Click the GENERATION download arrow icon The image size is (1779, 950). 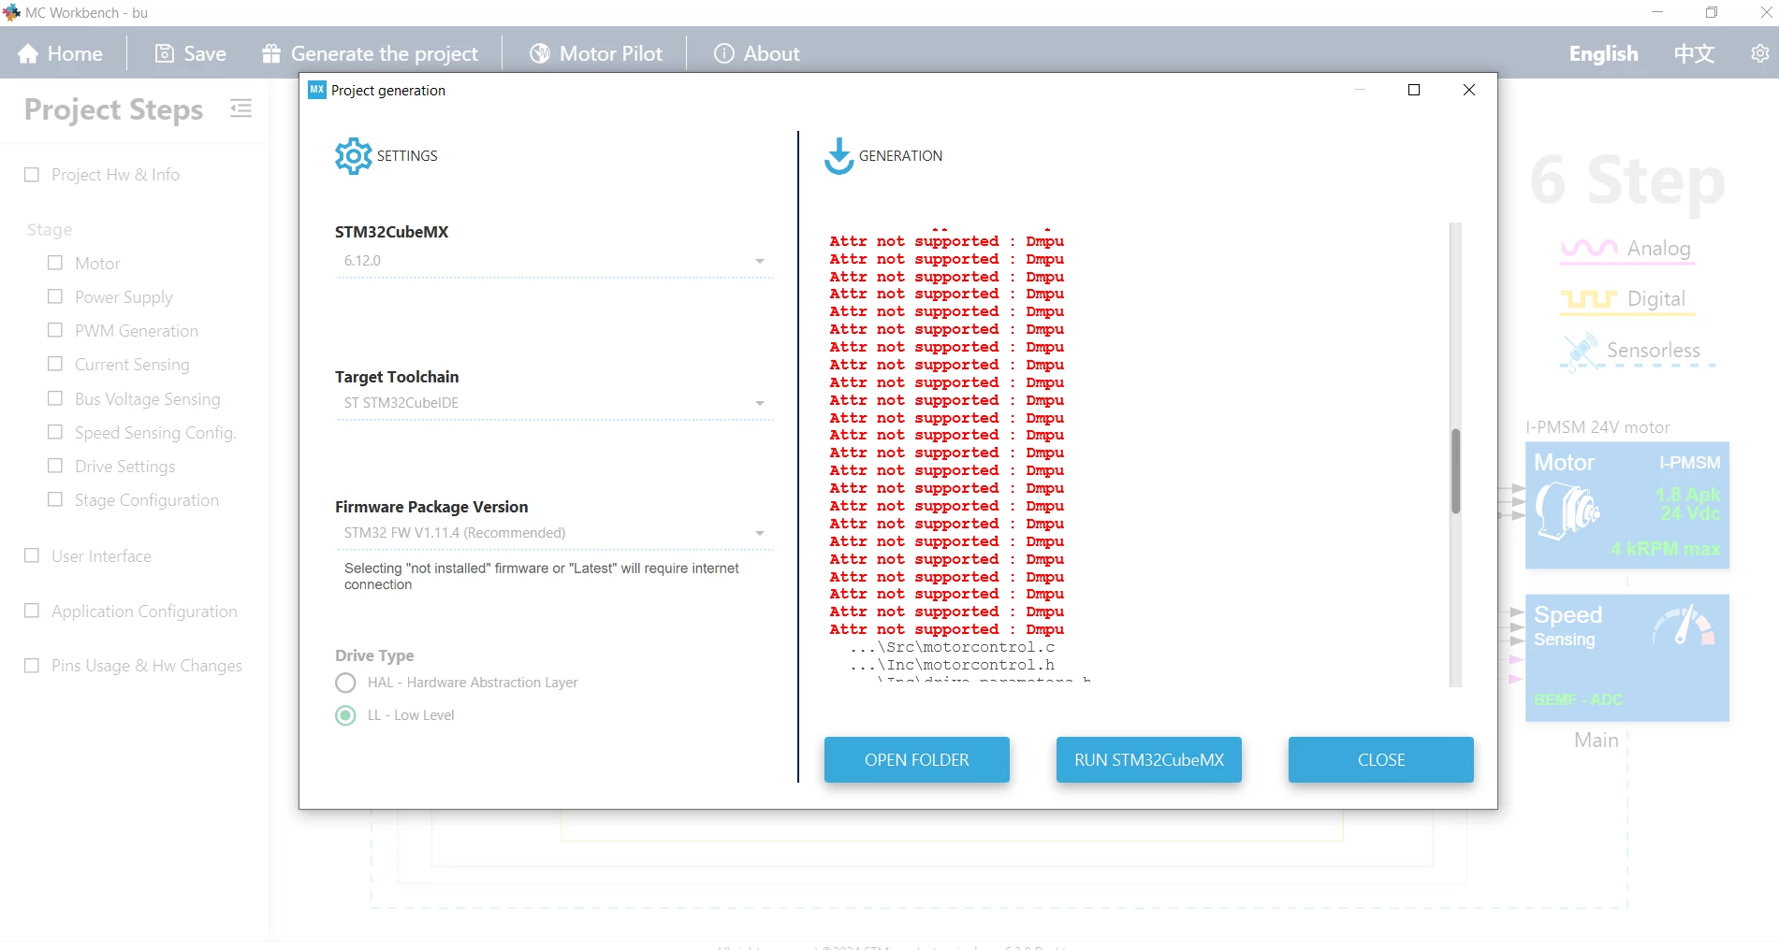point(839,156)
